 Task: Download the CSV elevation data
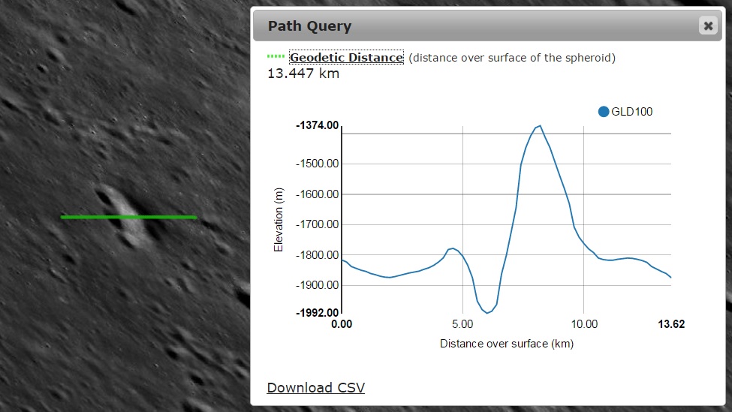(x=315, y=387)
